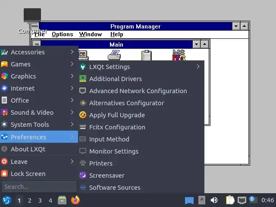Expand the System Tools submenu arrow

(72, 124)
